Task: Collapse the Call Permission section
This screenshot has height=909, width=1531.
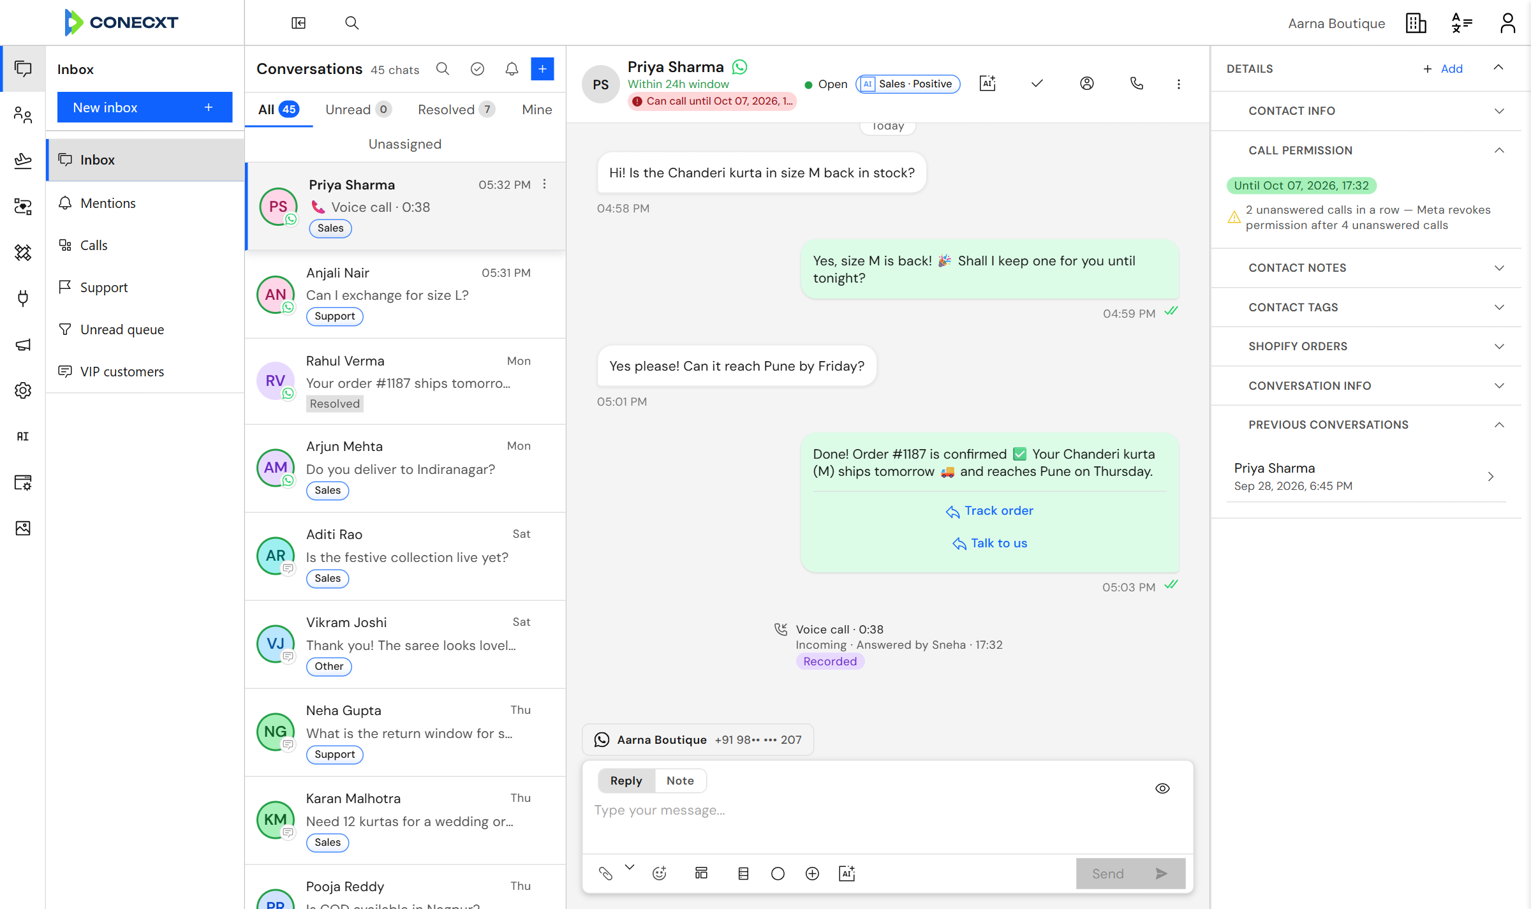Action: point(1366,151)
